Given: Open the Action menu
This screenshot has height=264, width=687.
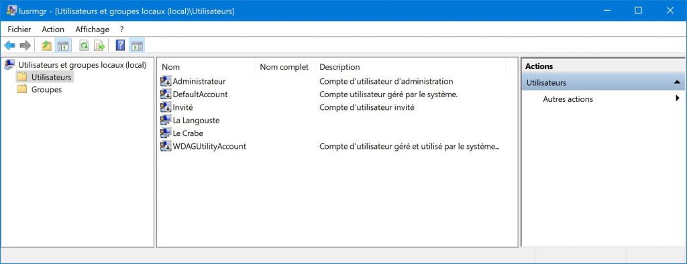Looking at the screenshot, I should coord(53,29).
